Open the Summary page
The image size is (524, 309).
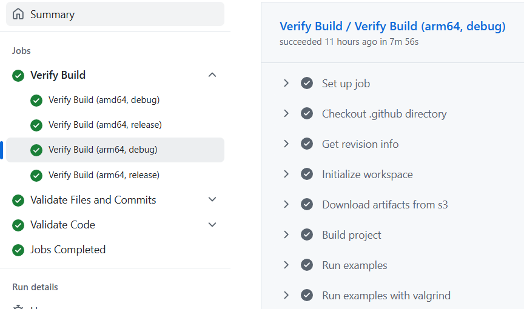point(52,14)
